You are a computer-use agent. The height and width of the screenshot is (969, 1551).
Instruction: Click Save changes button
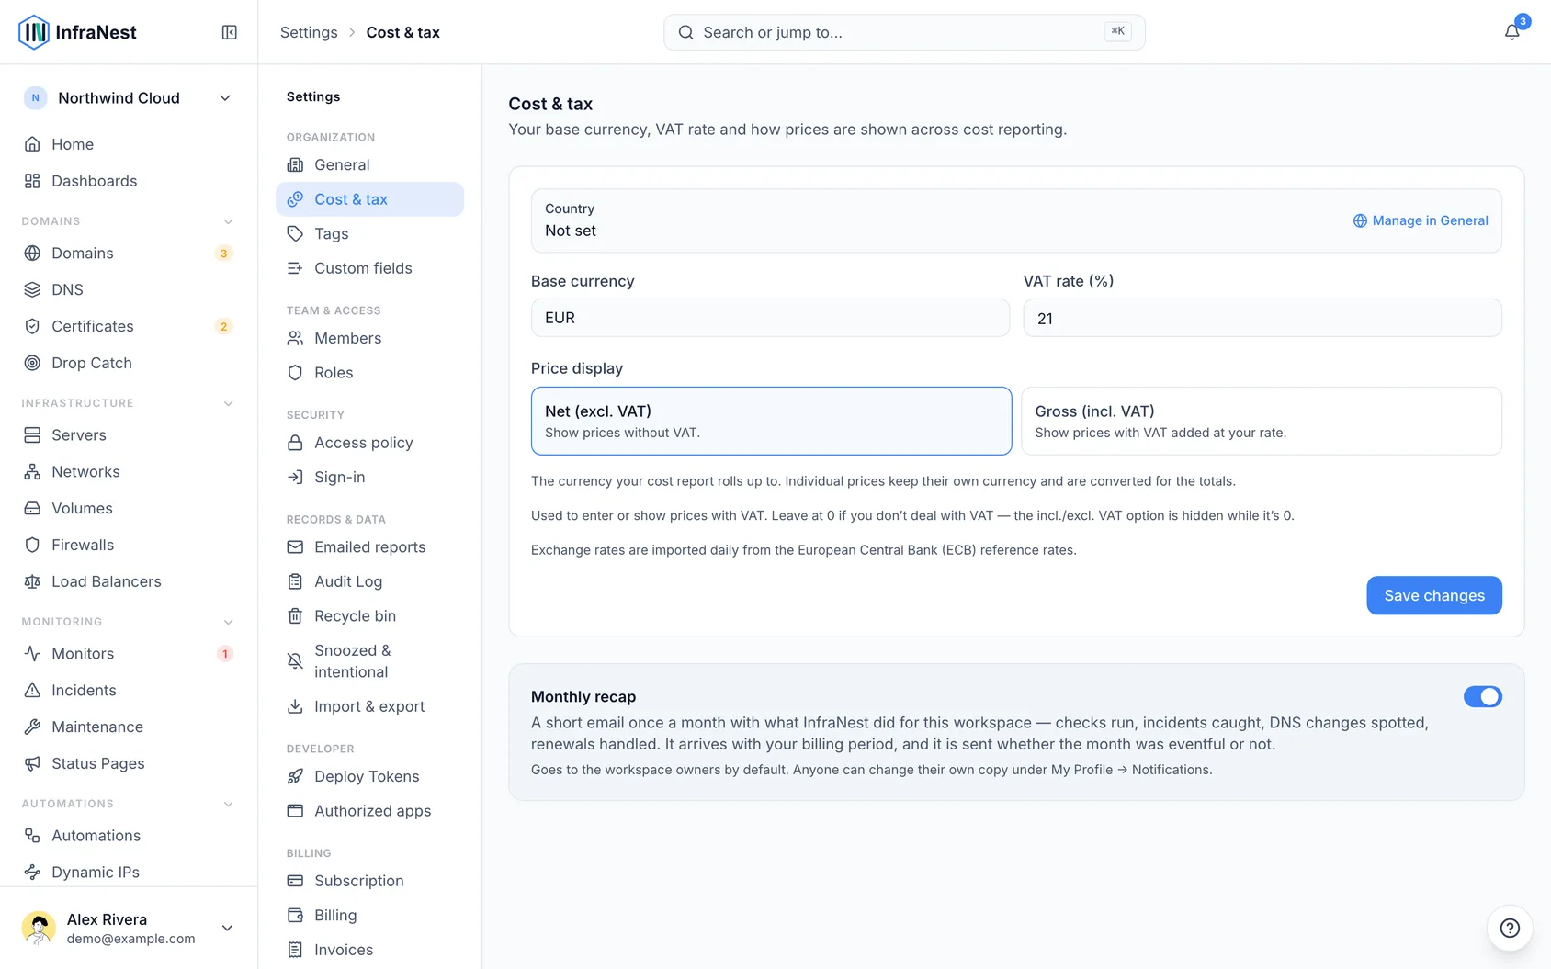tap(1433, 595)
